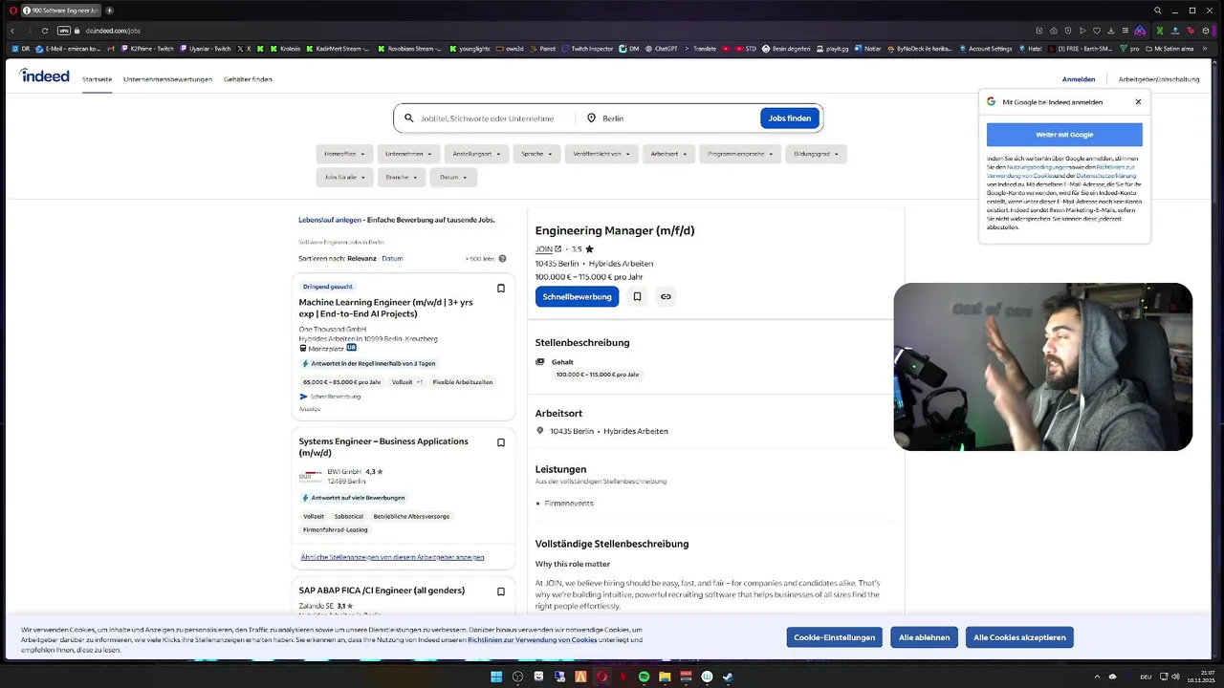
Task: Open the Anstellungsart filter dropdown
Action: point(476,154)
